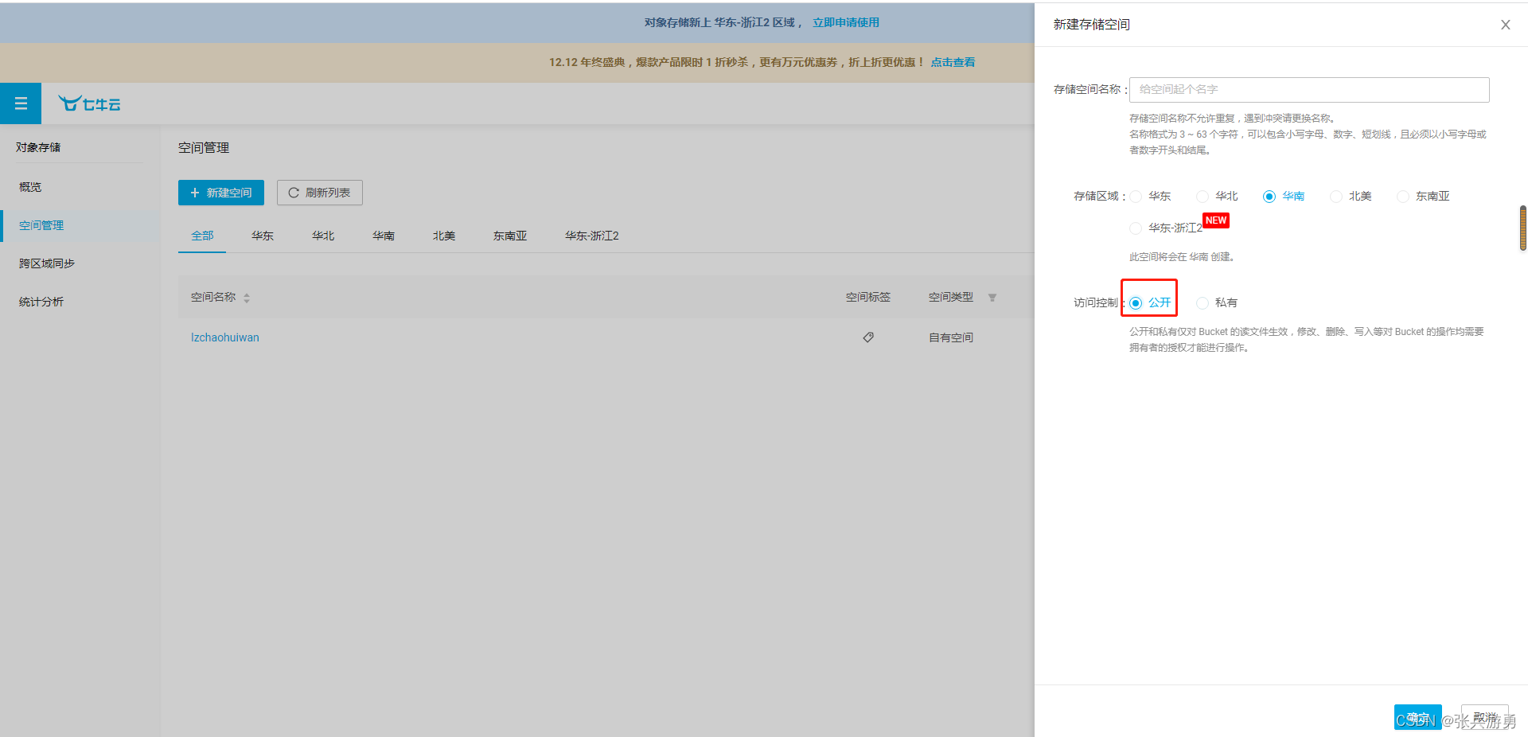The width and height of the screenshot is (1528, 737).
Task: Choose 私有 access control option
Action: [1203, 303]
